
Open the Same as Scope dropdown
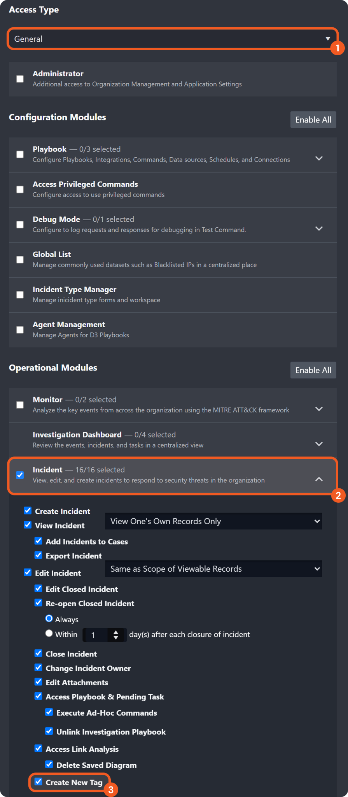pyautogui.click(x=213, y=569)
